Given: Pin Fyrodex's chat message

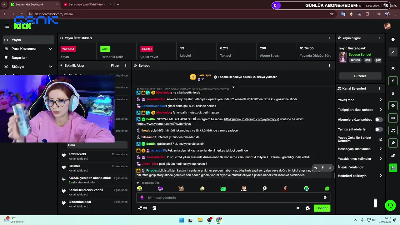Looking at the screenshot, I should [x=323, y=168].
